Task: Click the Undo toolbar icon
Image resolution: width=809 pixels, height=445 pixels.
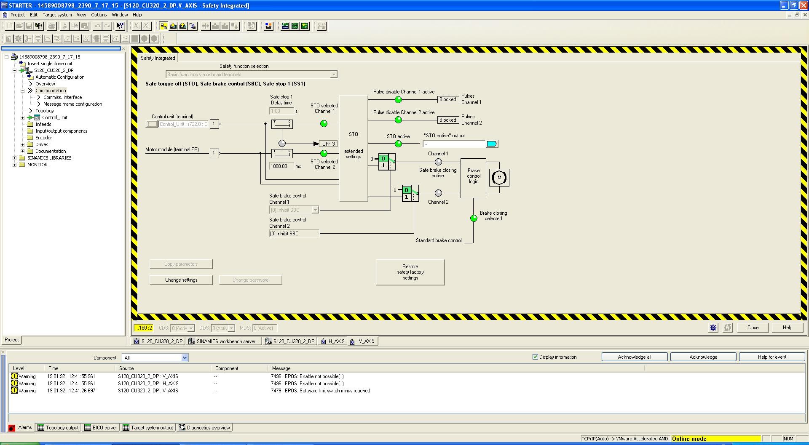Action: [x=97, y=26]
